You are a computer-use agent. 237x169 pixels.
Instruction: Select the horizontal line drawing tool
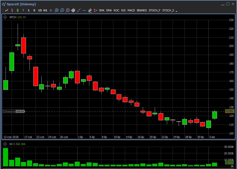point(84,10)
